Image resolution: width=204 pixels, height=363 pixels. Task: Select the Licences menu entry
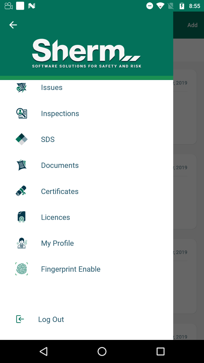pos(55,217)
